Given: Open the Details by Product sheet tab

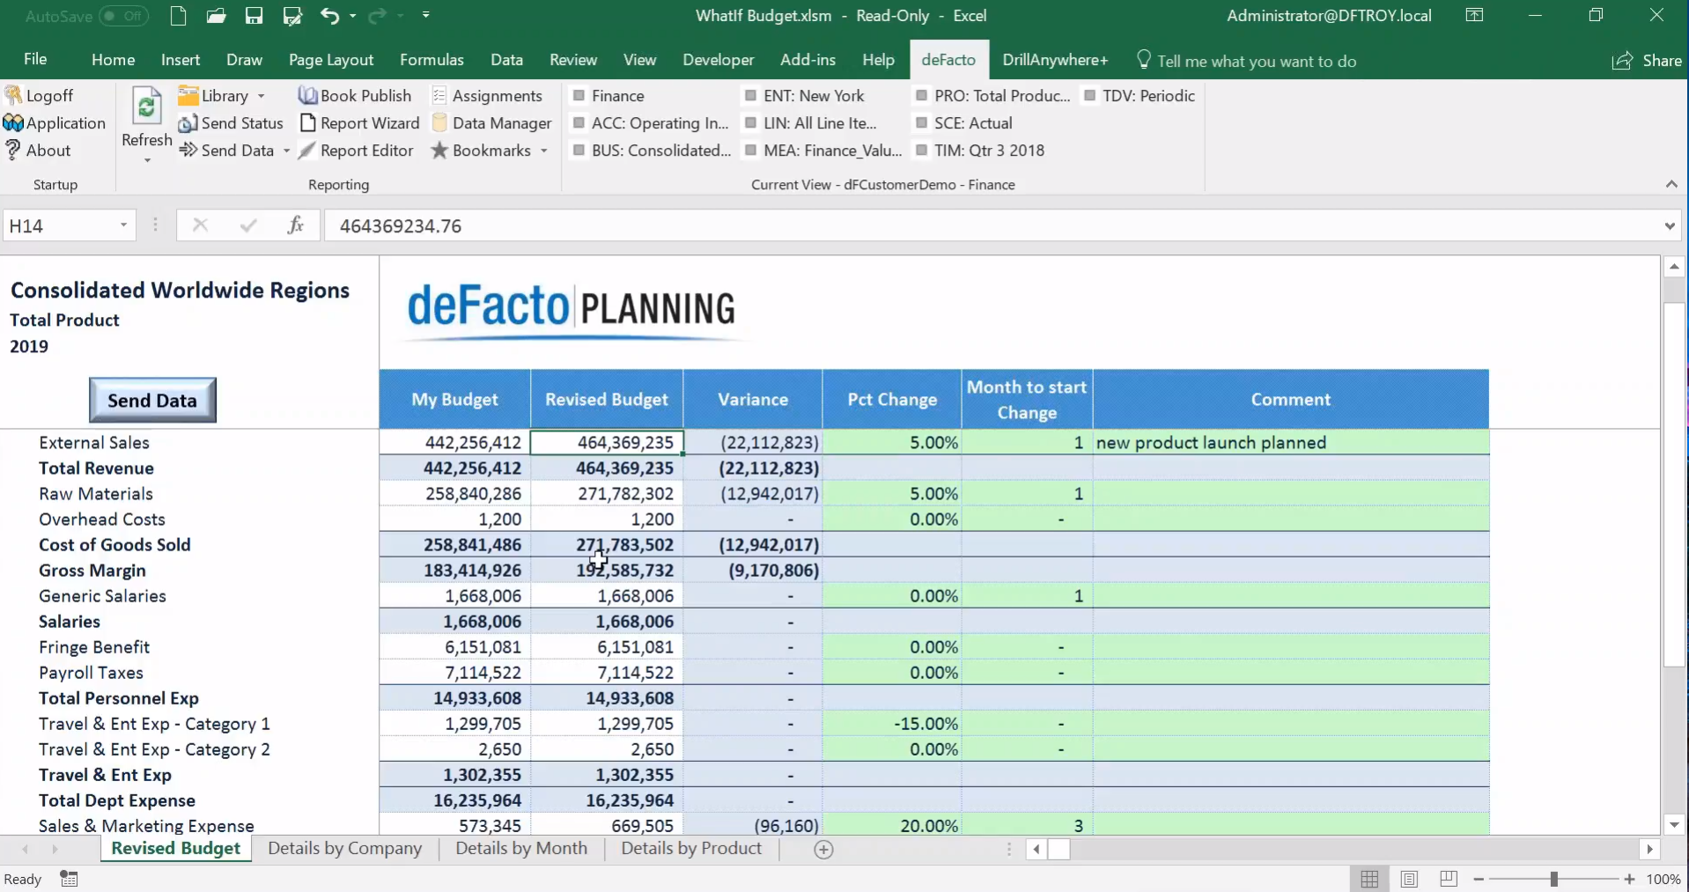Looking at the screenshot, I should (691, 849).
